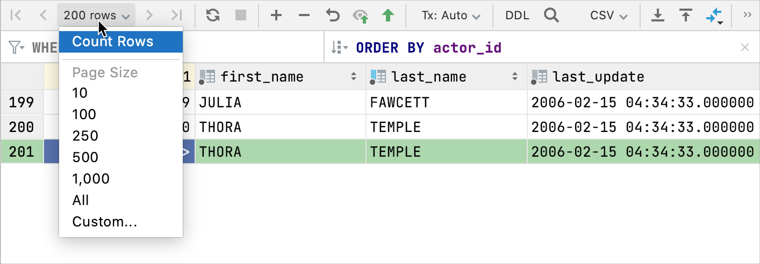
Task: Select row number 200
Action: (x=22, y=127)
